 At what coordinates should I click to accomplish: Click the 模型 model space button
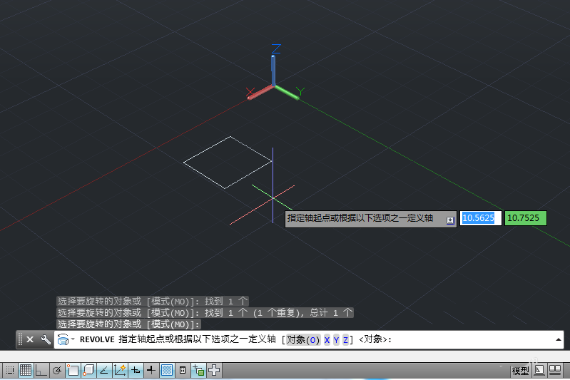pos(521,371)
